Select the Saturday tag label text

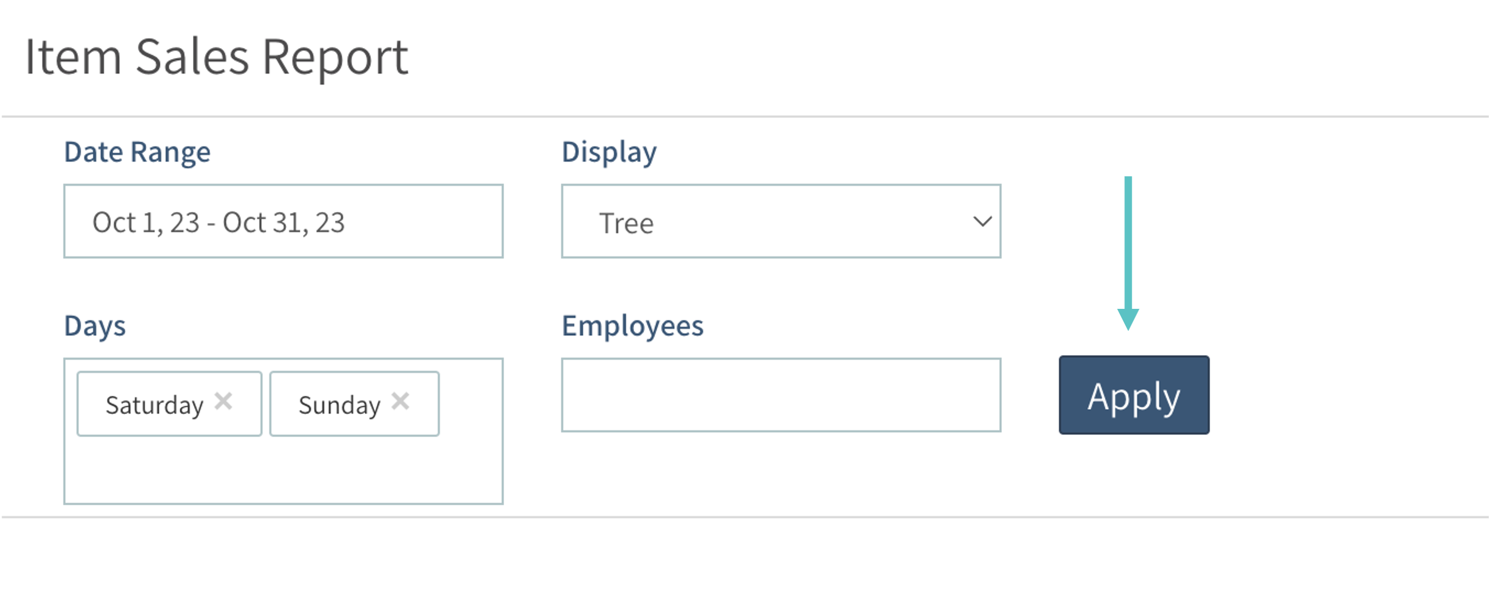click(x=154, y=405)
